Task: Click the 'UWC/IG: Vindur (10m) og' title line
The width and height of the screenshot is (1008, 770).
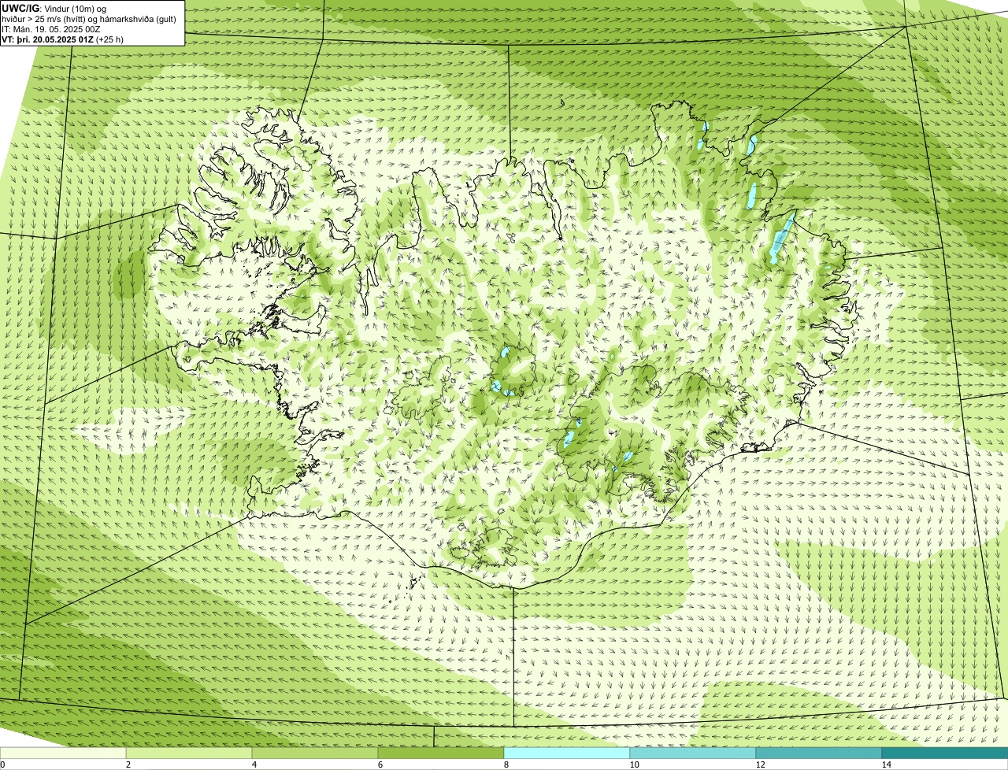Action: pyautogui.click(x=54, y=8)
